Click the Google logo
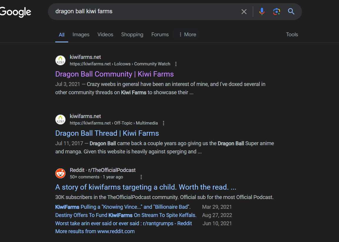The width and height of the screenshot is (339, 242). point(15,12)
